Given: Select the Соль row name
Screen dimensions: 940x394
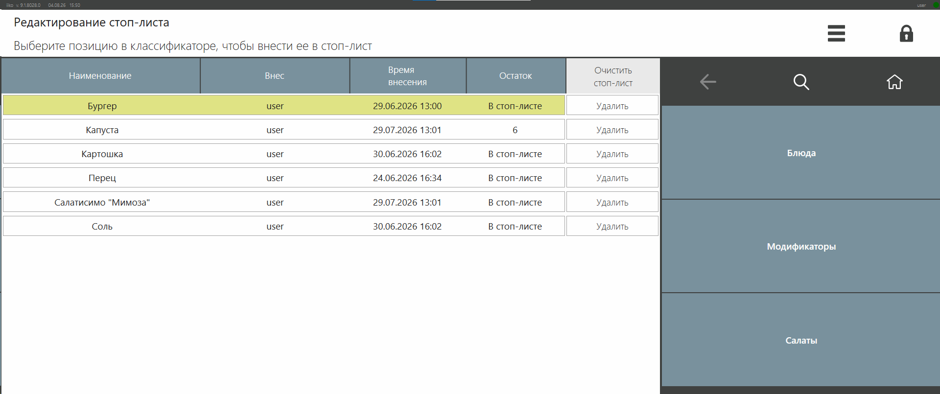Looking at the screenshot, I should coord(102,226).
